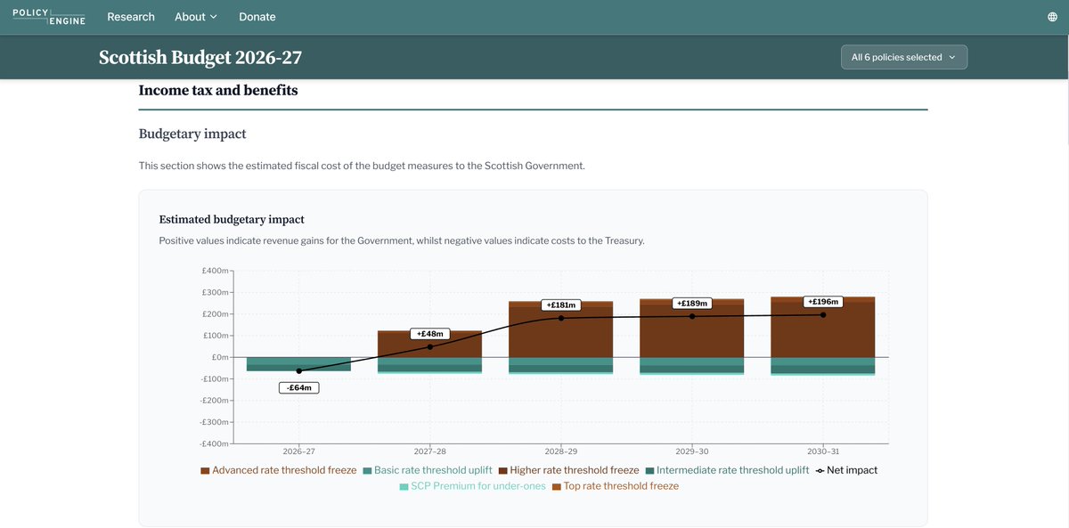The height and width of the screenshot is (528, 1069).
Task: Click the 2028–29 x-axis label
Action: (x=561, y=451)
